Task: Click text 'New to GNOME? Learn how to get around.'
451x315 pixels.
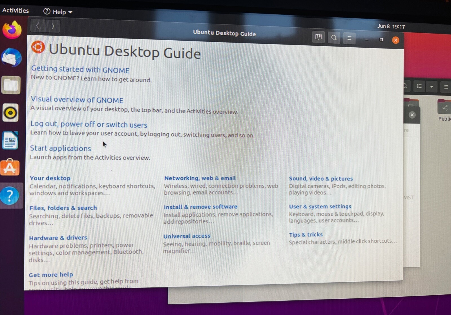Action: [x=91, y=78]
